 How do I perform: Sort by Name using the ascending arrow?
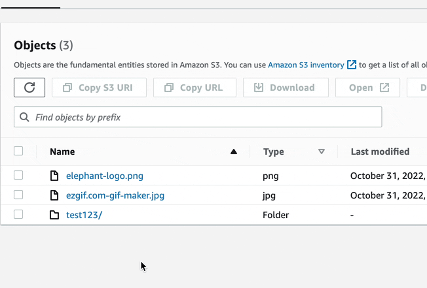(x=234, y=152)
